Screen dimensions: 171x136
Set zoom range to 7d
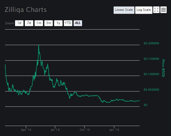click(29, 23)
